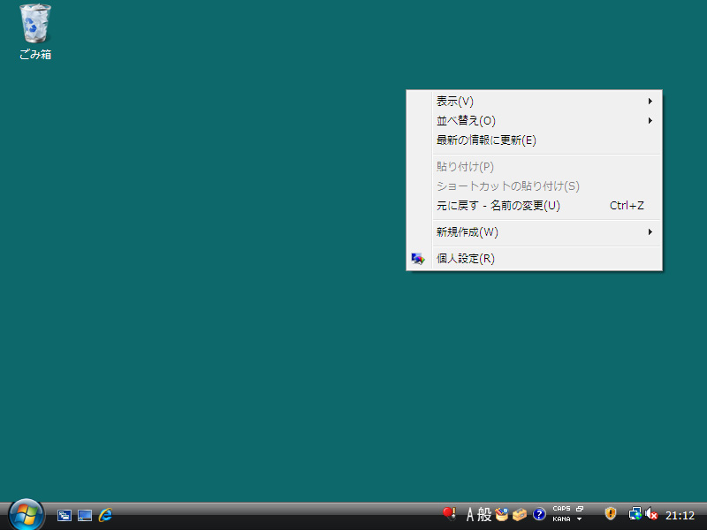This screenshot has height=530, width=707.
Task: Select 元に戻す - 名前の変更(U)
Action: pos(535,206)
